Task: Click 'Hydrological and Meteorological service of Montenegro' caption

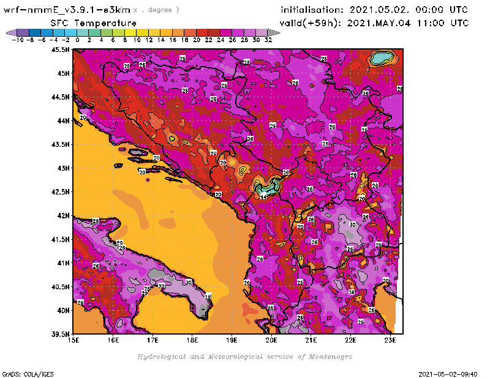Action: pyautogui.click(x=244, y=357)
